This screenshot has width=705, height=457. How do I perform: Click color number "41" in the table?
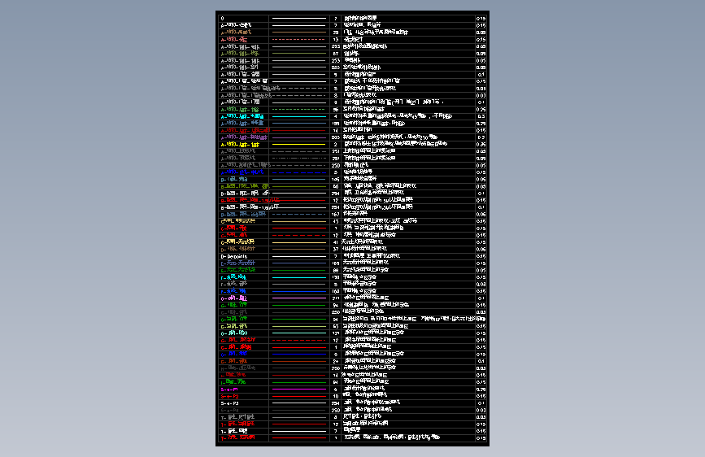pyautogui.click(x=335, y=242)
